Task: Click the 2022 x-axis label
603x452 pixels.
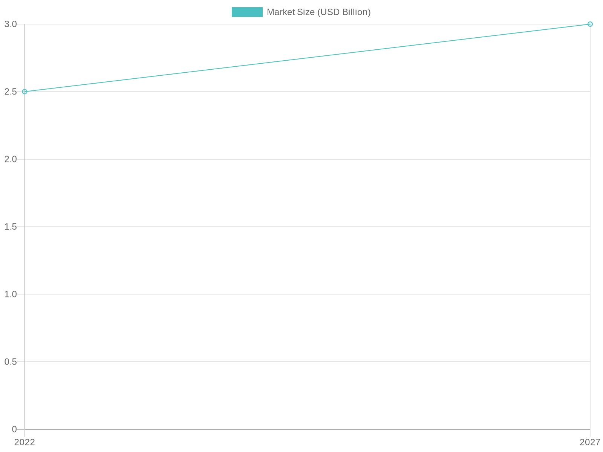Action: tap(24, 442)
